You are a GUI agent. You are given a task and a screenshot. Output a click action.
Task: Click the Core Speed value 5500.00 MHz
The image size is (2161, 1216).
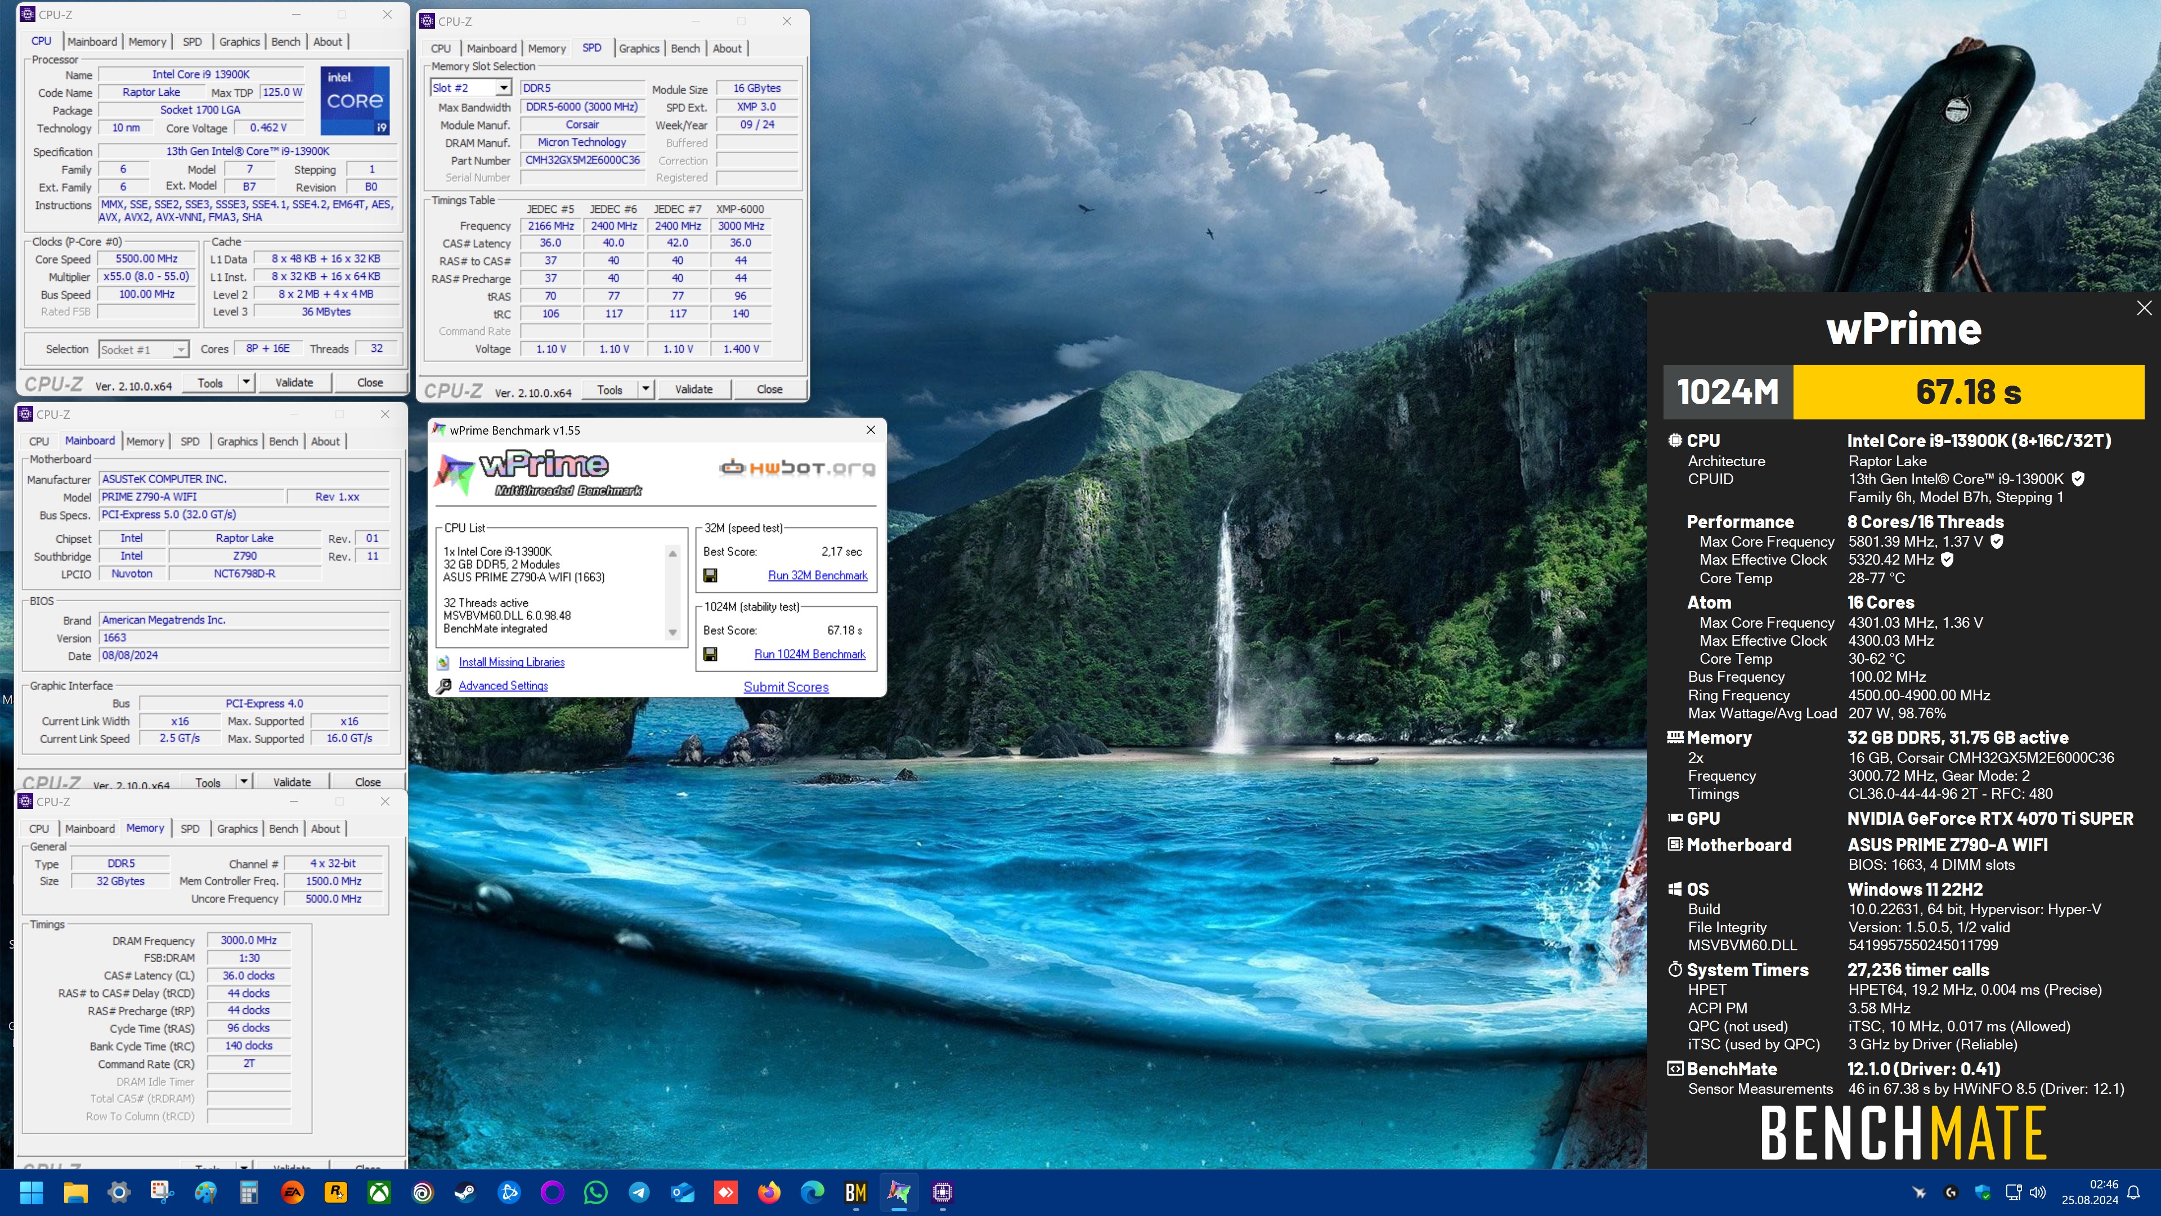pyautogui.click(x=147, y=260)
